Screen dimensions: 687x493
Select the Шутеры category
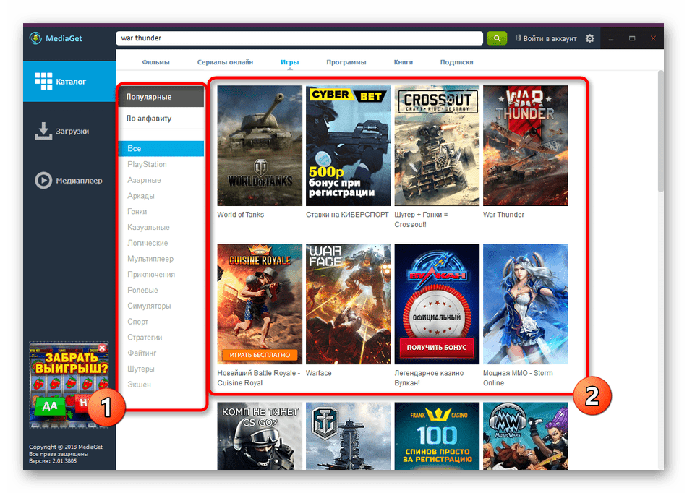[140, 369]
